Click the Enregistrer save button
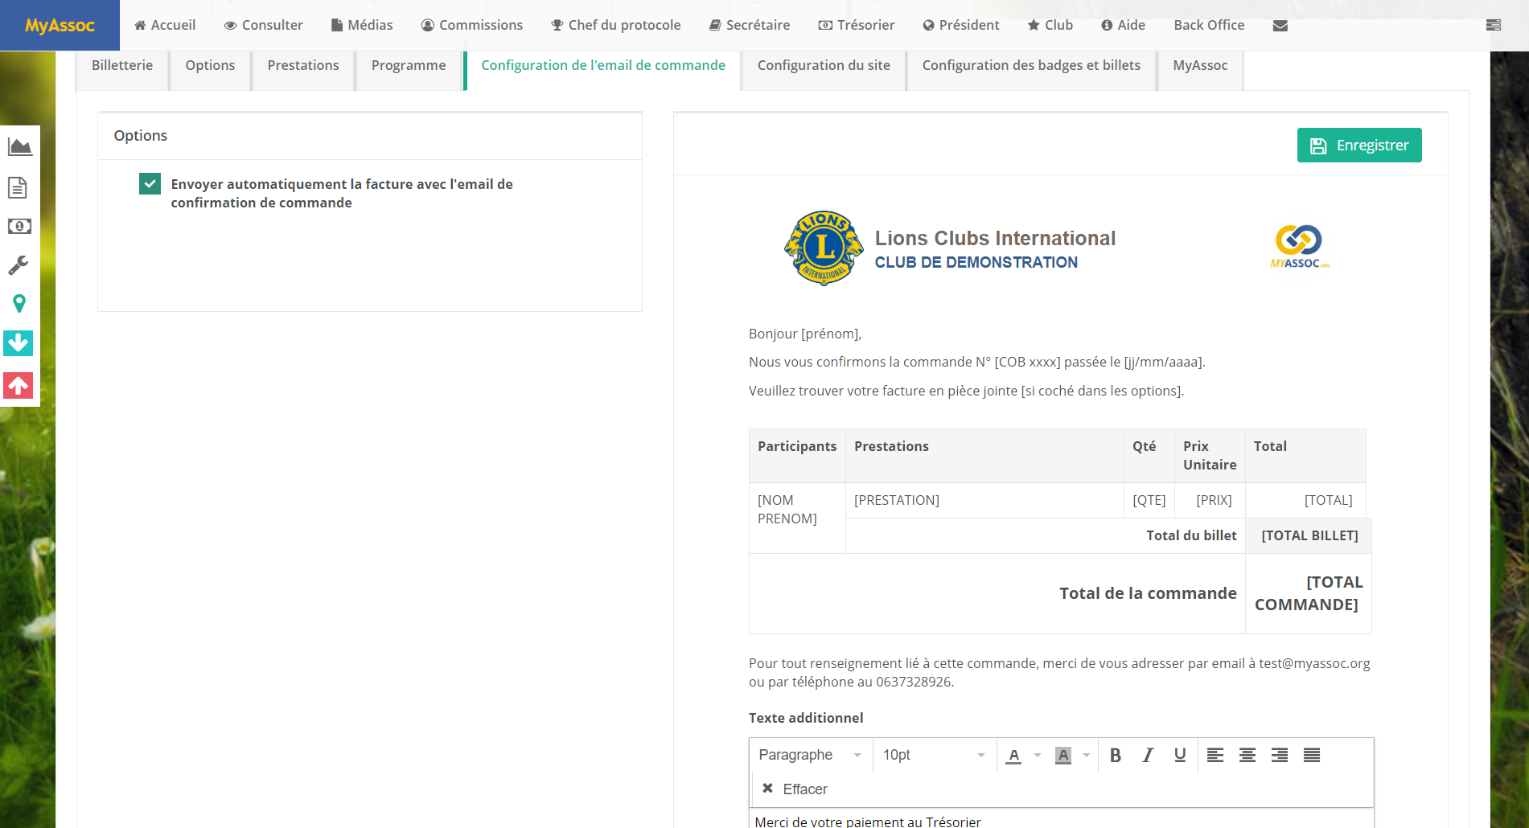This screenshot has height=828, width=1529. point(1359,146)
